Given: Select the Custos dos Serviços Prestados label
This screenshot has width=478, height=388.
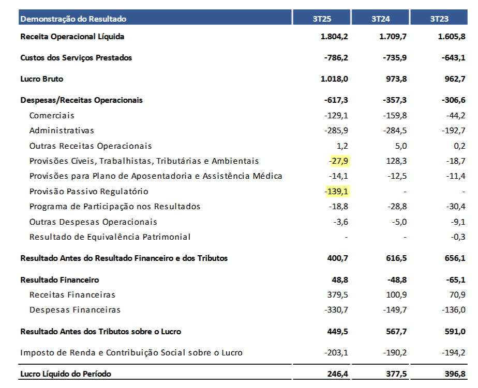Looking at the screenshot, I should 76,58.
